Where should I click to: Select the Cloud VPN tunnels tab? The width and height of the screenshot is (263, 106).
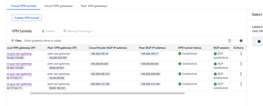[24, 6]
